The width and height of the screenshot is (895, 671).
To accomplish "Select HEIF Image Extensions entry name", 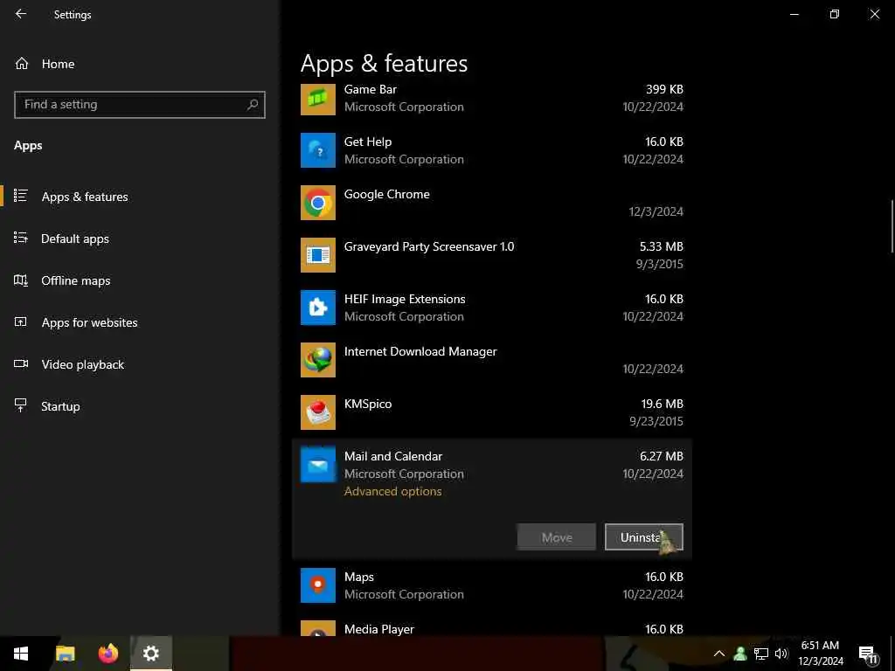I will coord(405,299).
